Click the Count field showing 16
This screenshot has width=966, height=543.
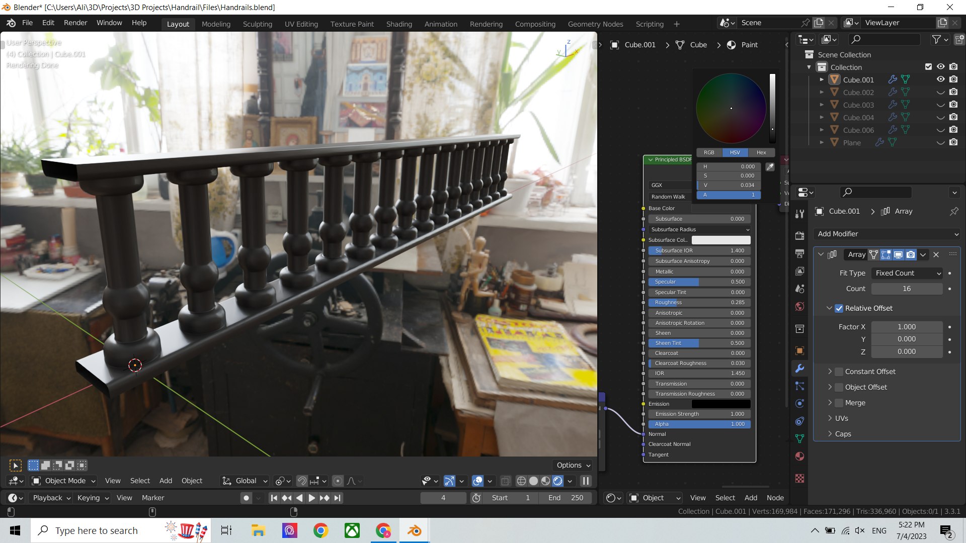907,289
